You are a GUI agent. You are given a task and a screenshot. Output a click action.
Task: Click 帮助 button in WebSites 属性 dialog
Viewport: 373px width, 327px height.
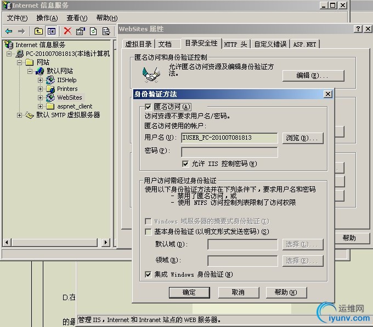tap(351, 238)
